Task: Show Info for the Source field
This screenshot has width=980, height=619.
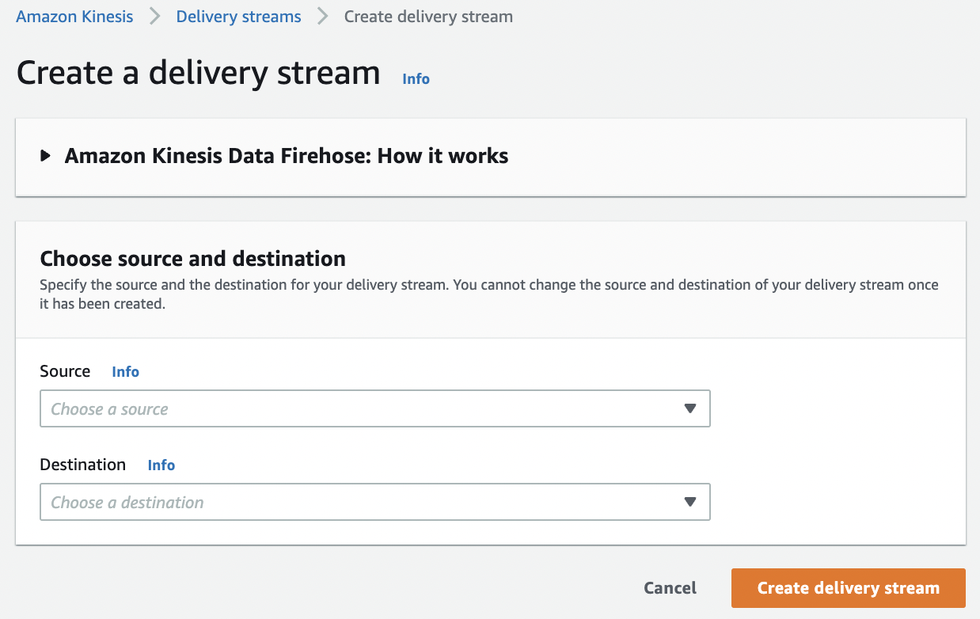Action: click(125, 371)
